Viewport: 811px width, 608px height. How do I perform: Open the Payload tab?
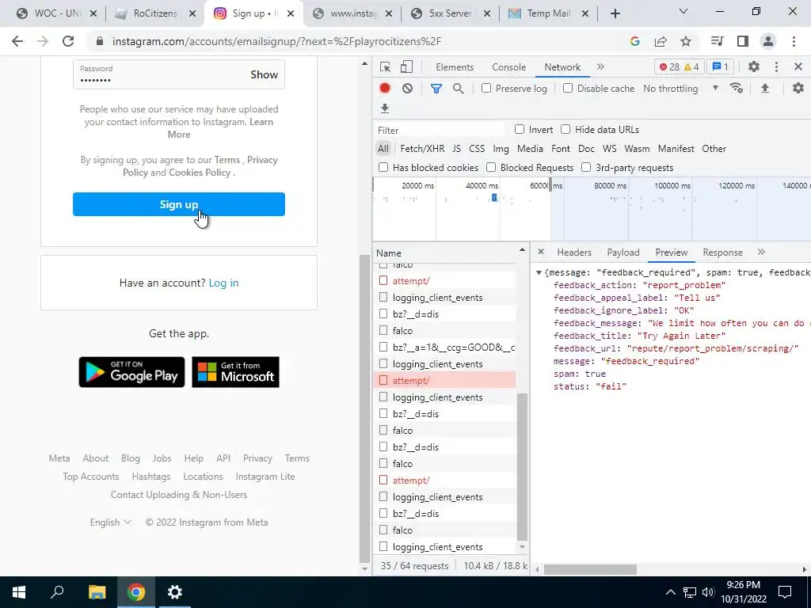click(623, 253)
